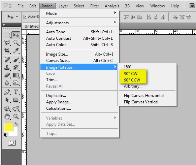The image size is (196, 165).
Task: Select the Blur tool
Action: 7,83
